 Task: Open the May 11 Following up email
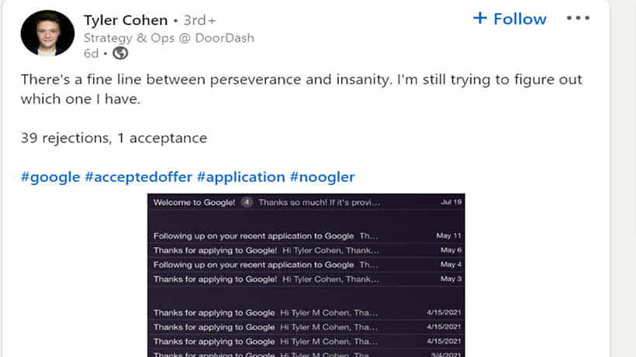click(x=306, y=235)
